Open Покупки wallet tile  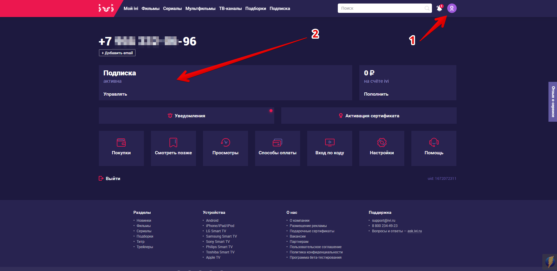point(121,148)
